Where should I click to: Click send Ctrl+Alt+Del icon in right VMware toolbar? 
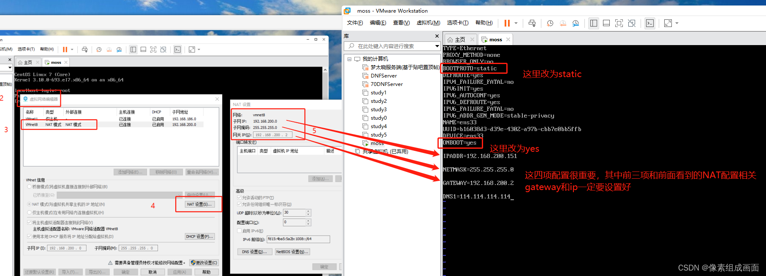click(x=532, y=23)
